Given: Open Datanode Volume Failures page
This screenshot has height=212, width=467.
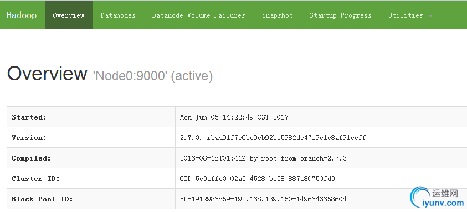Looking at the screenshot, I should pyautogui.click(x=199, y=15).
